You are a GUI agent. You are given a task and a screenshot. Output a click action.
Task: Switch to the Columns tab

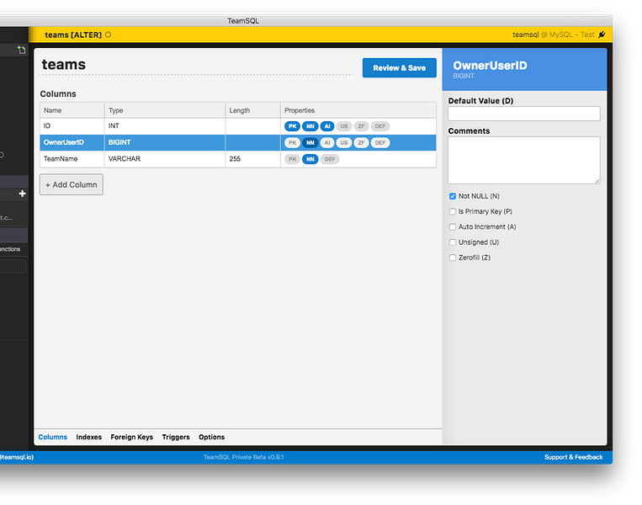tap(53, 437)
